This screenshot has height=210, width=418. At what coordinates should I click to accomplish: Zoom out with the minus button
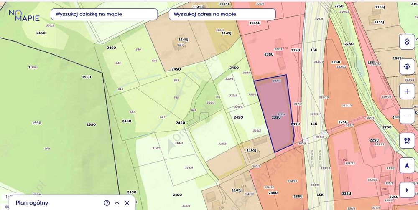(x=407, y=116)
